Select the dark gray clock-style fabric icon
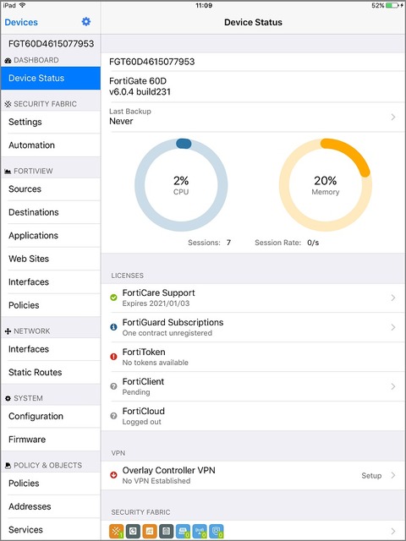406x541 pixels. click(x=133, y=532)
